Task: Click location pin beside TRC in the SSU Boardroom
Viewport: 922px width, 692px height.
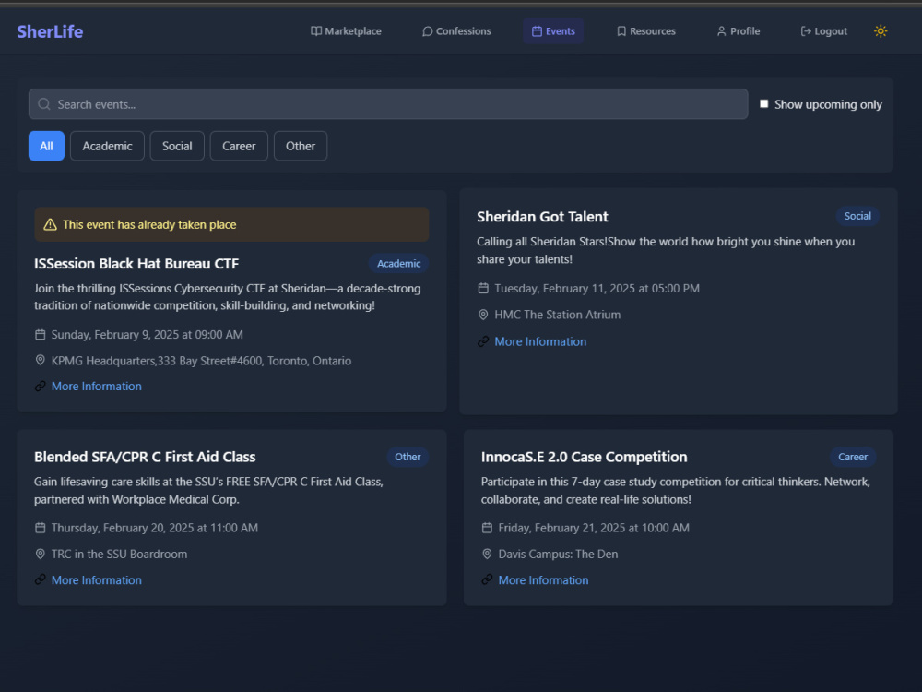Action: point(40,554)
